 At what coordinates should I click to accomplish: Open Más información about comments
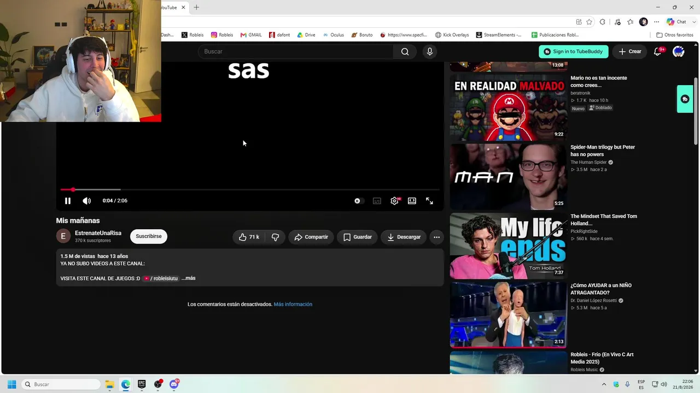click(293, 304)
